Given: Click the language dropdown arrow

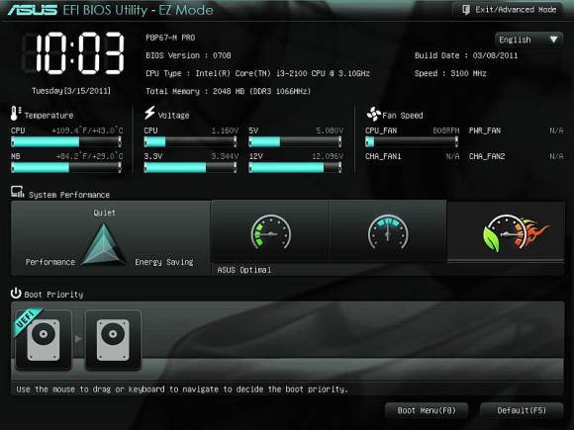Looking at the screenshot, I should 553,40.
